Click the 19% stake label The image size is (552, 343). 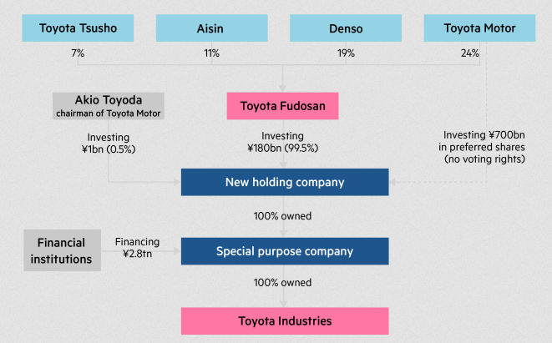(x=346, y=53)
